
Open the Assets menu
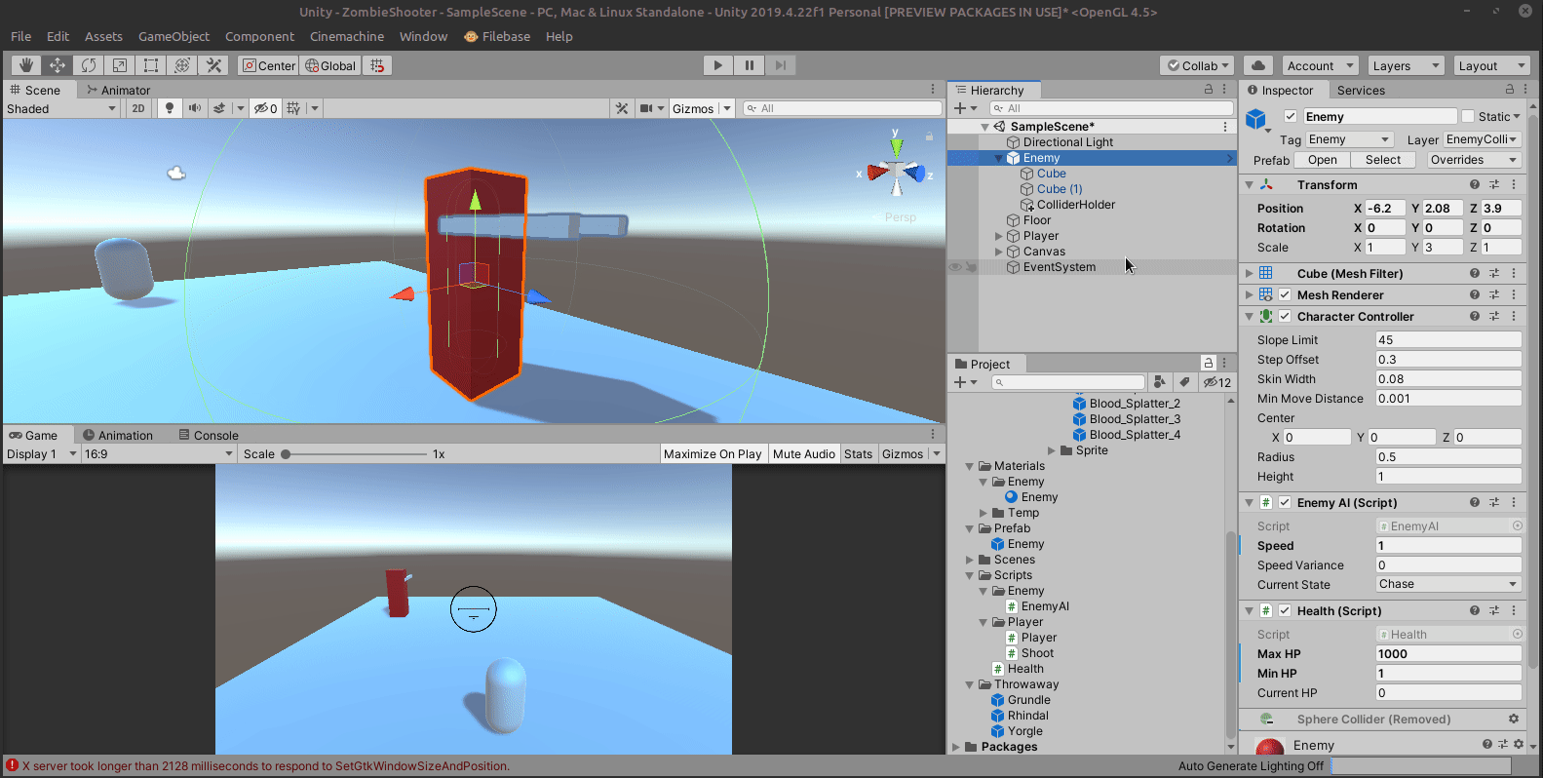[x=103, y=36]
